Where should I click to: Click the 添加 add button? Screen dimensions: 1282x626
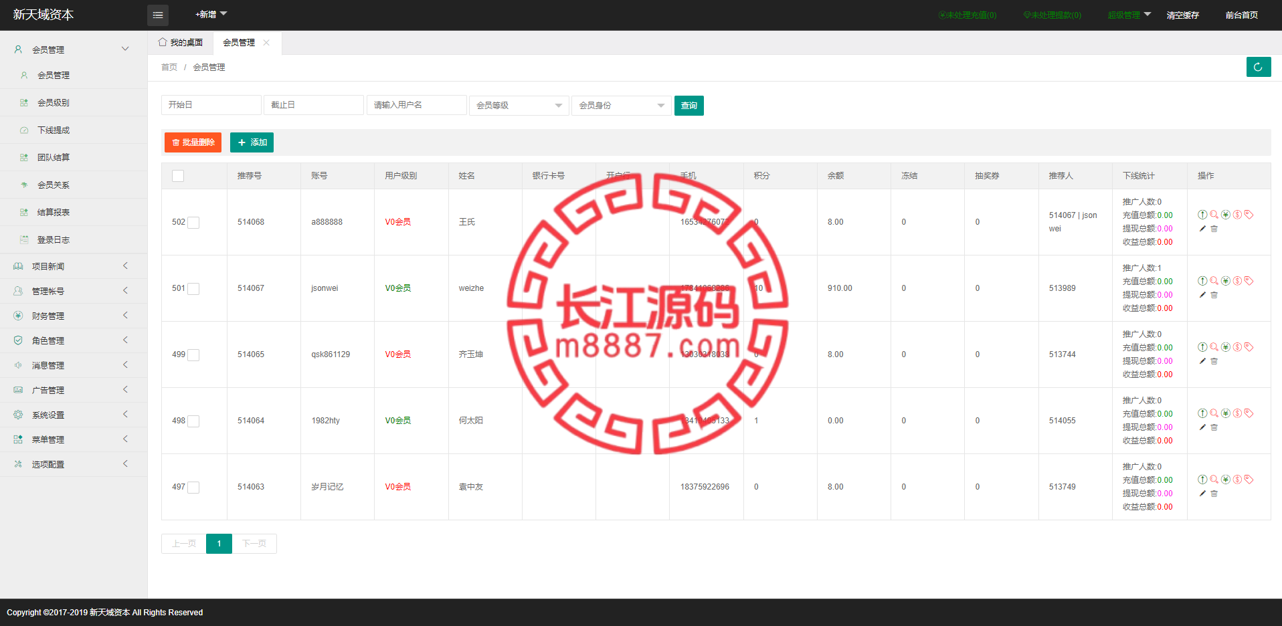[252, 142]
